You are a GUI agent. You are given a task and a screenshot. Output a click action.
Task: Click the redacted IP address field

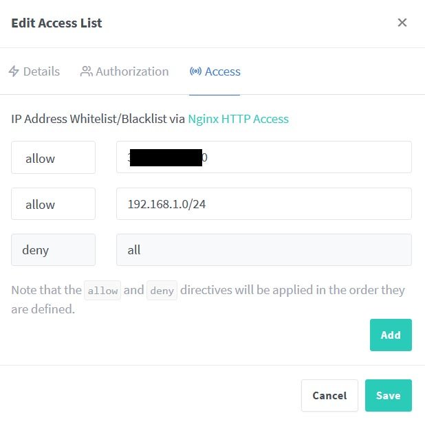click(x=264, y=157)
